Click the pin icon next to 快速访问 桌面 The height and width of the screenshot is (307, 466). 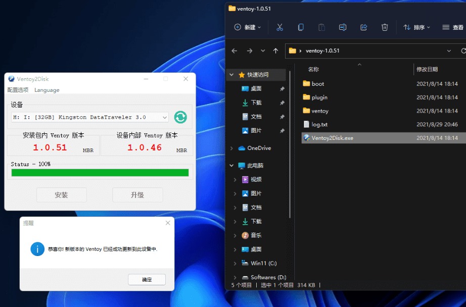[282, 89]
